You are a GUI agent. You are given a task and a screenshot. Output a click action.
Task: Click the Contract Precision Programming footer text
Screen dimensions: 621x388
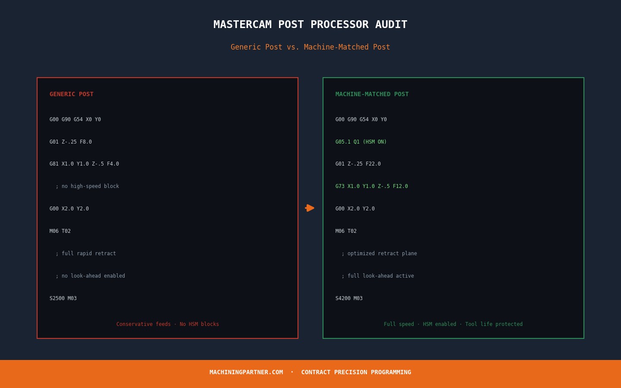tap(356, 372)
